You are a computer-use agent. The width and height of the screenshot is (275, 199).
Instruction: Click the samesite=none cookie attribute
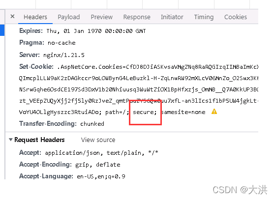(183, 112)
